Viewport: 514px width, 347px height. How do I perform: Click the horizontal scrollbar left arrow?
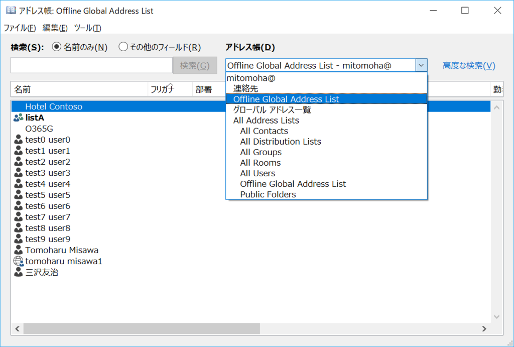[17, 328]
